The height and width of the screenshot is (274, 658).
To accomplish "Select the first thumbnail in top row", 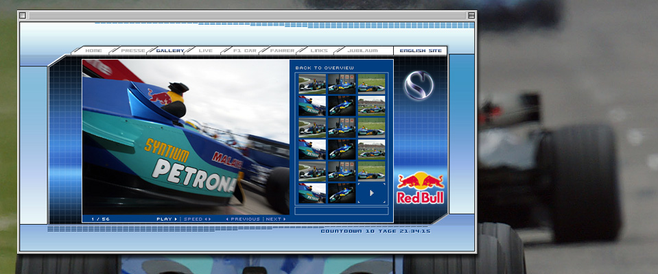I will coord(312,84).
